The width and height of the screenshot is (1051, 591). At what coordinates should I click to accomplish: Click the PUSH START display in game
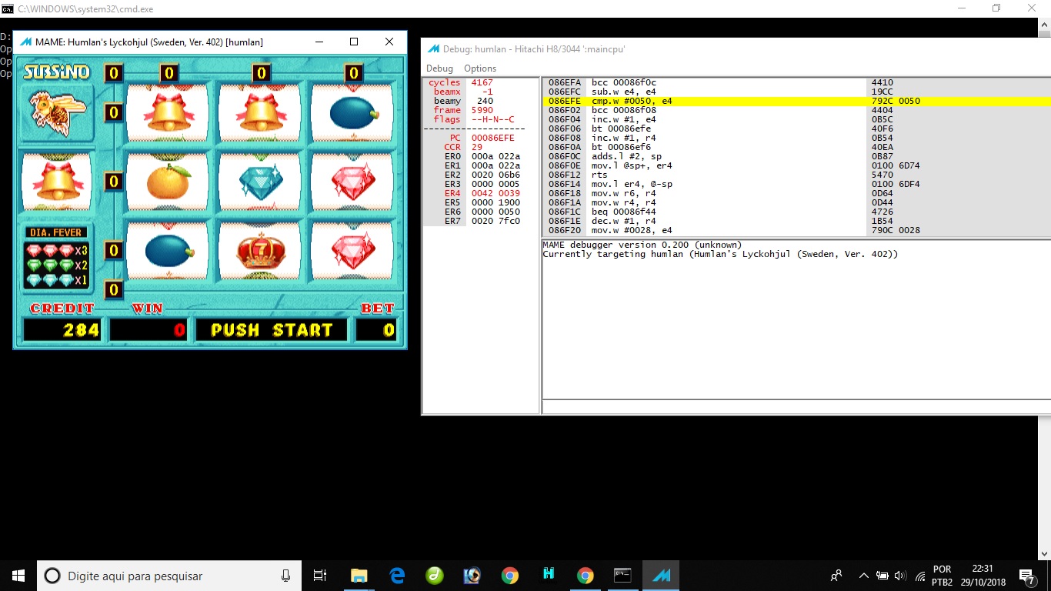272,330
